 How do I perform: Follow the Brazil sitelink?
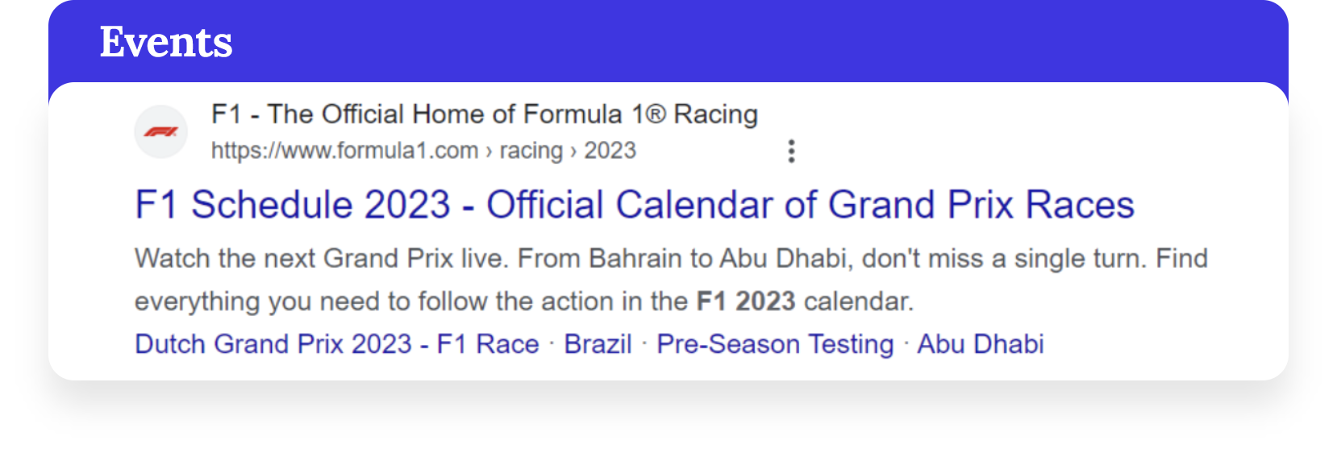pos(598,344)
